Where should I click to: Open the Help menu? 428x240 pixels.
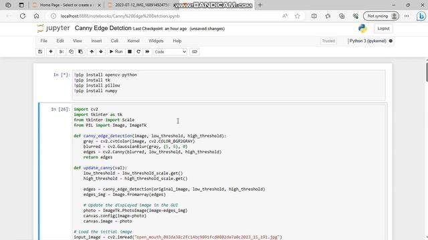(x=177, y=41)
